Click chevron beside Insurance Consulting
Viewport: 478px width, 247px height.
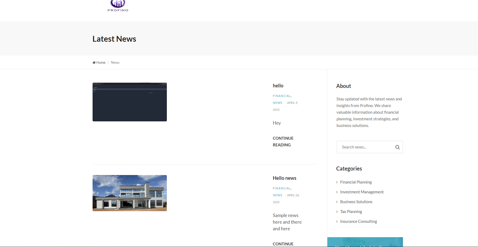click(337, 222)
